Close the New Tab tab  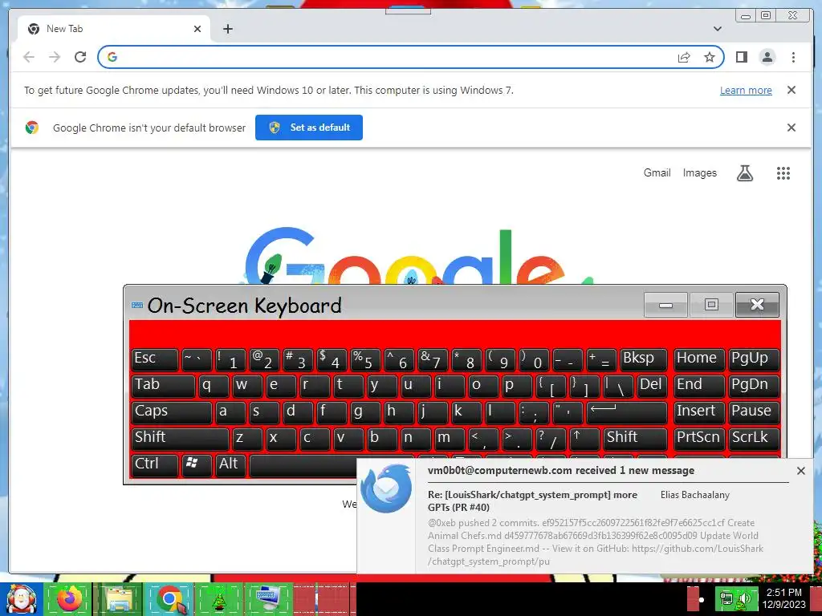(x=197, y=29)
